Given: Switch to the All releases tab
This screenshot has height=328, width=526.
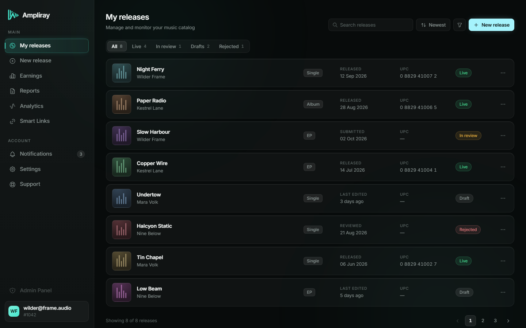Looking at the screenshot, I should (x=117, y=46).
